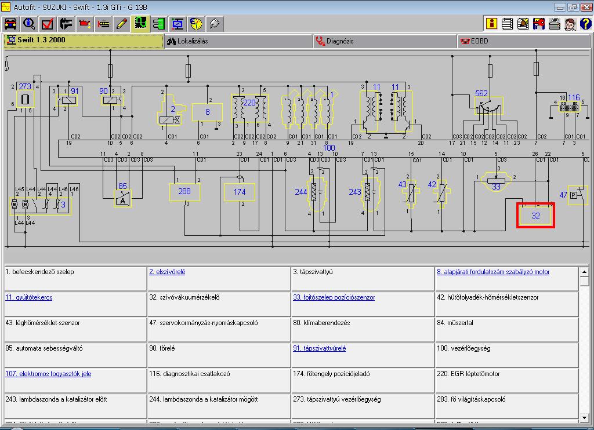Open the '91. tápszivattyúrelé' link
The image size is (594, 430).
coord(320,348)
